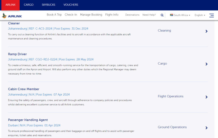Select the AIRLINK top tab
This screenshot has height=138, width=218.
pos(11,5)
